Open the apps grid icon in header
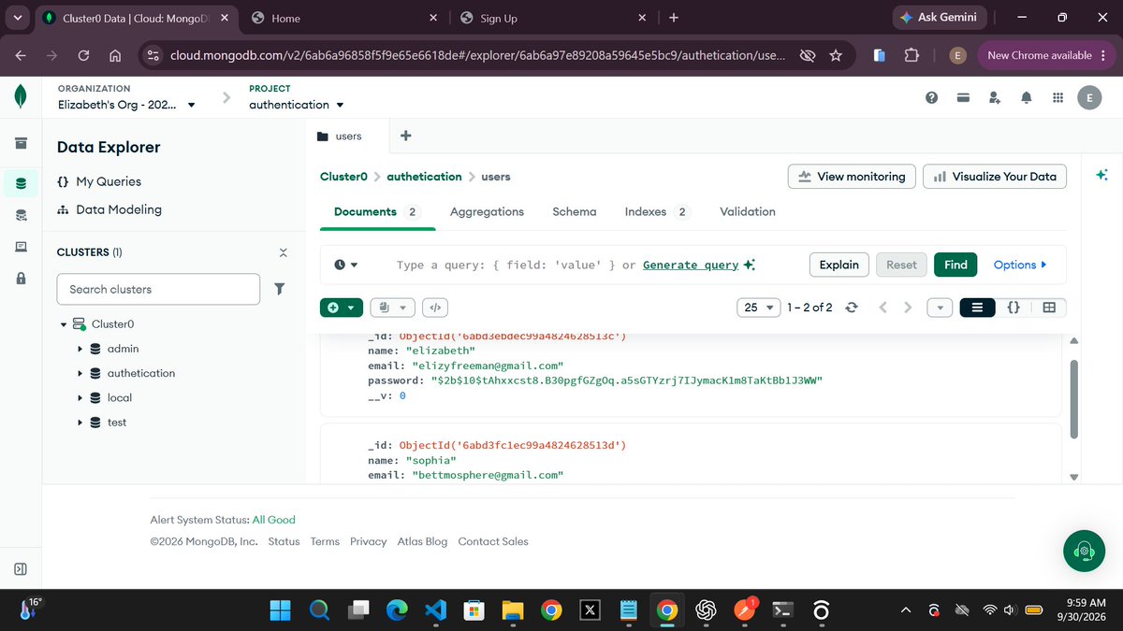 coord(1057,97)
